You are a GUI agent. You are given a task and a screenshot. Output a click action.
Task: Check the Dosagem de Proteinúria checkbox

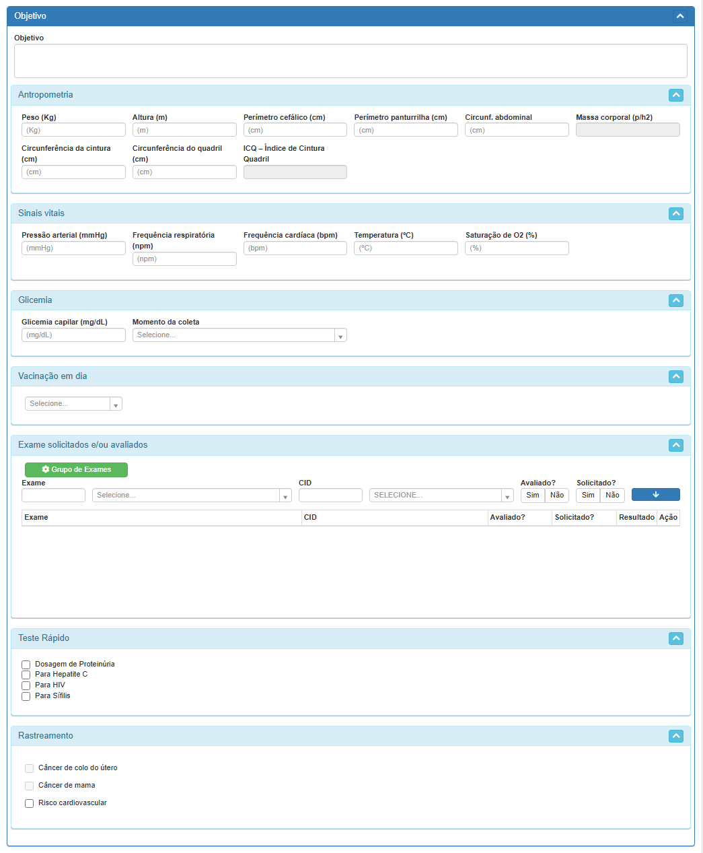point(26,664)
